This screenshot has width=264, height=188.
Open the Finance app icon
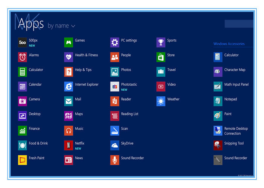pyautogui.click(x=22, y=130)
